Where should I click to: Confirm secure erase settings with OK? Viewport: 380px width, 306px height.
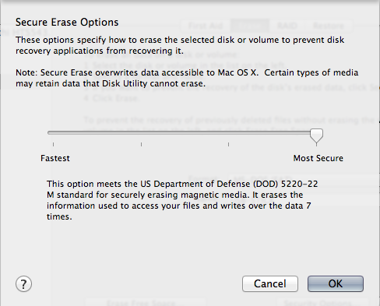[336, 283]
